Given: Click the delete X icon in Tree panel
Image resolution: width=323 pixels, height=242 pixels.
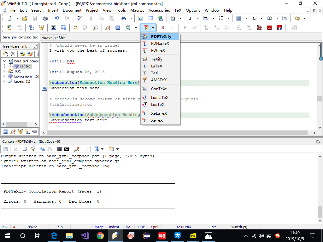Looking at the screenshot, I should click(x=13, y=54).
